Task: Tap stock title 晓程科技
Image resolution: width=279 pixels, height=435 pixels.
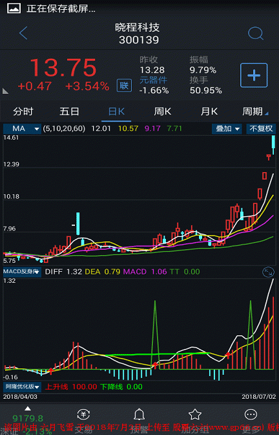Action: coord(138,27)
